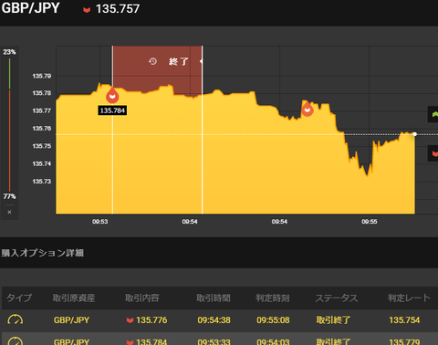Click the 判定時刻 column header
438x345 pixels.
[273, 298]
